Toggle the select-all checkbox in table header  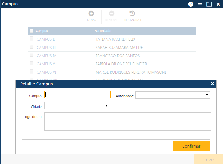[32, 31]
